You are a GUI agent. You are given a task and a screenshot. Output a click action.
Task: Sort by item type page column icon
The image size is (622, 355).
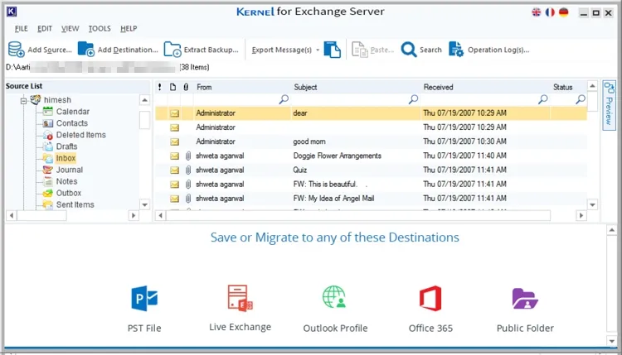point(173,87)
